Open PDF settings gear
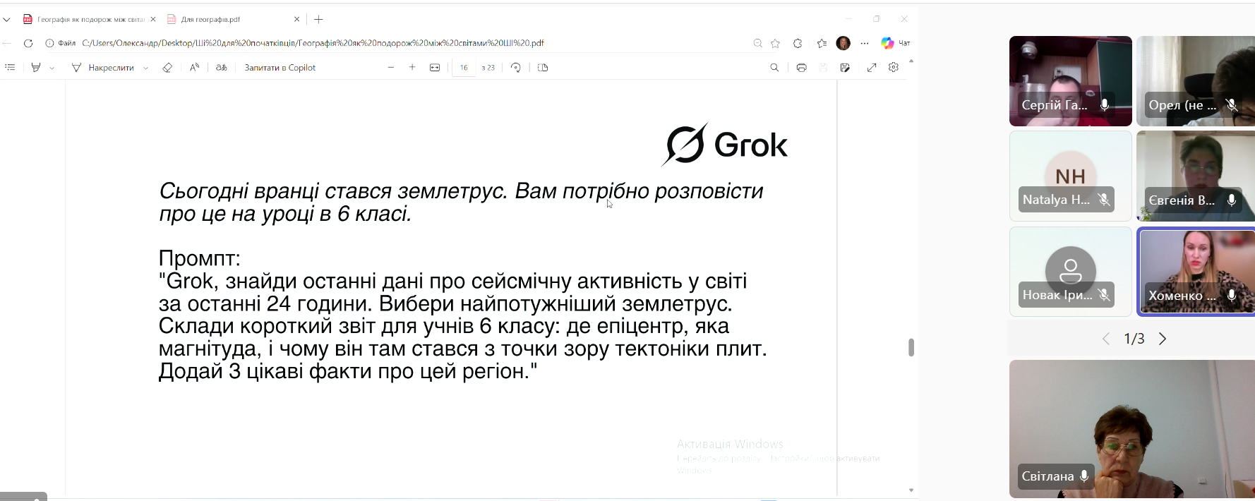The width and height of the screenshot is (1255, 501). coord(894,68)
